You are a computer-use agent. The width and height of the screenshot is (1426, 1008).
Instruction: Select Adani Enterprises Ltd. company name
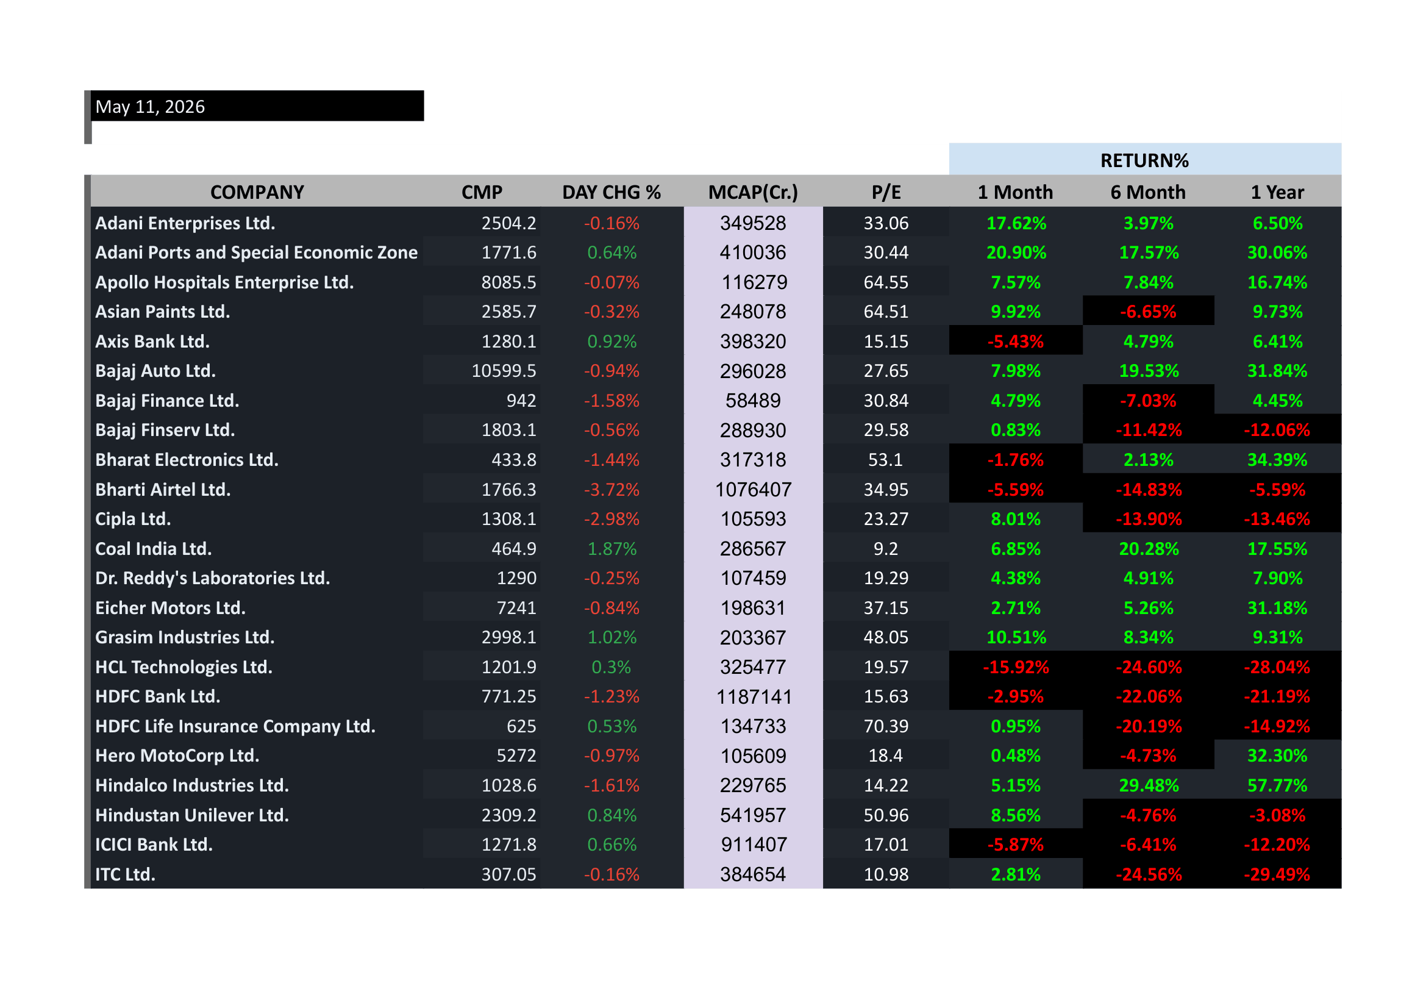[x=185, y=223]
